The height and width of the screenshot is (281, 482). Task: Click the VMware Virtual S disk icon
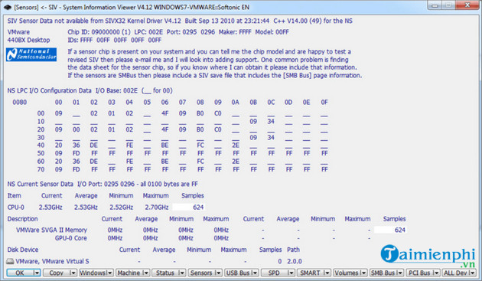10,261
